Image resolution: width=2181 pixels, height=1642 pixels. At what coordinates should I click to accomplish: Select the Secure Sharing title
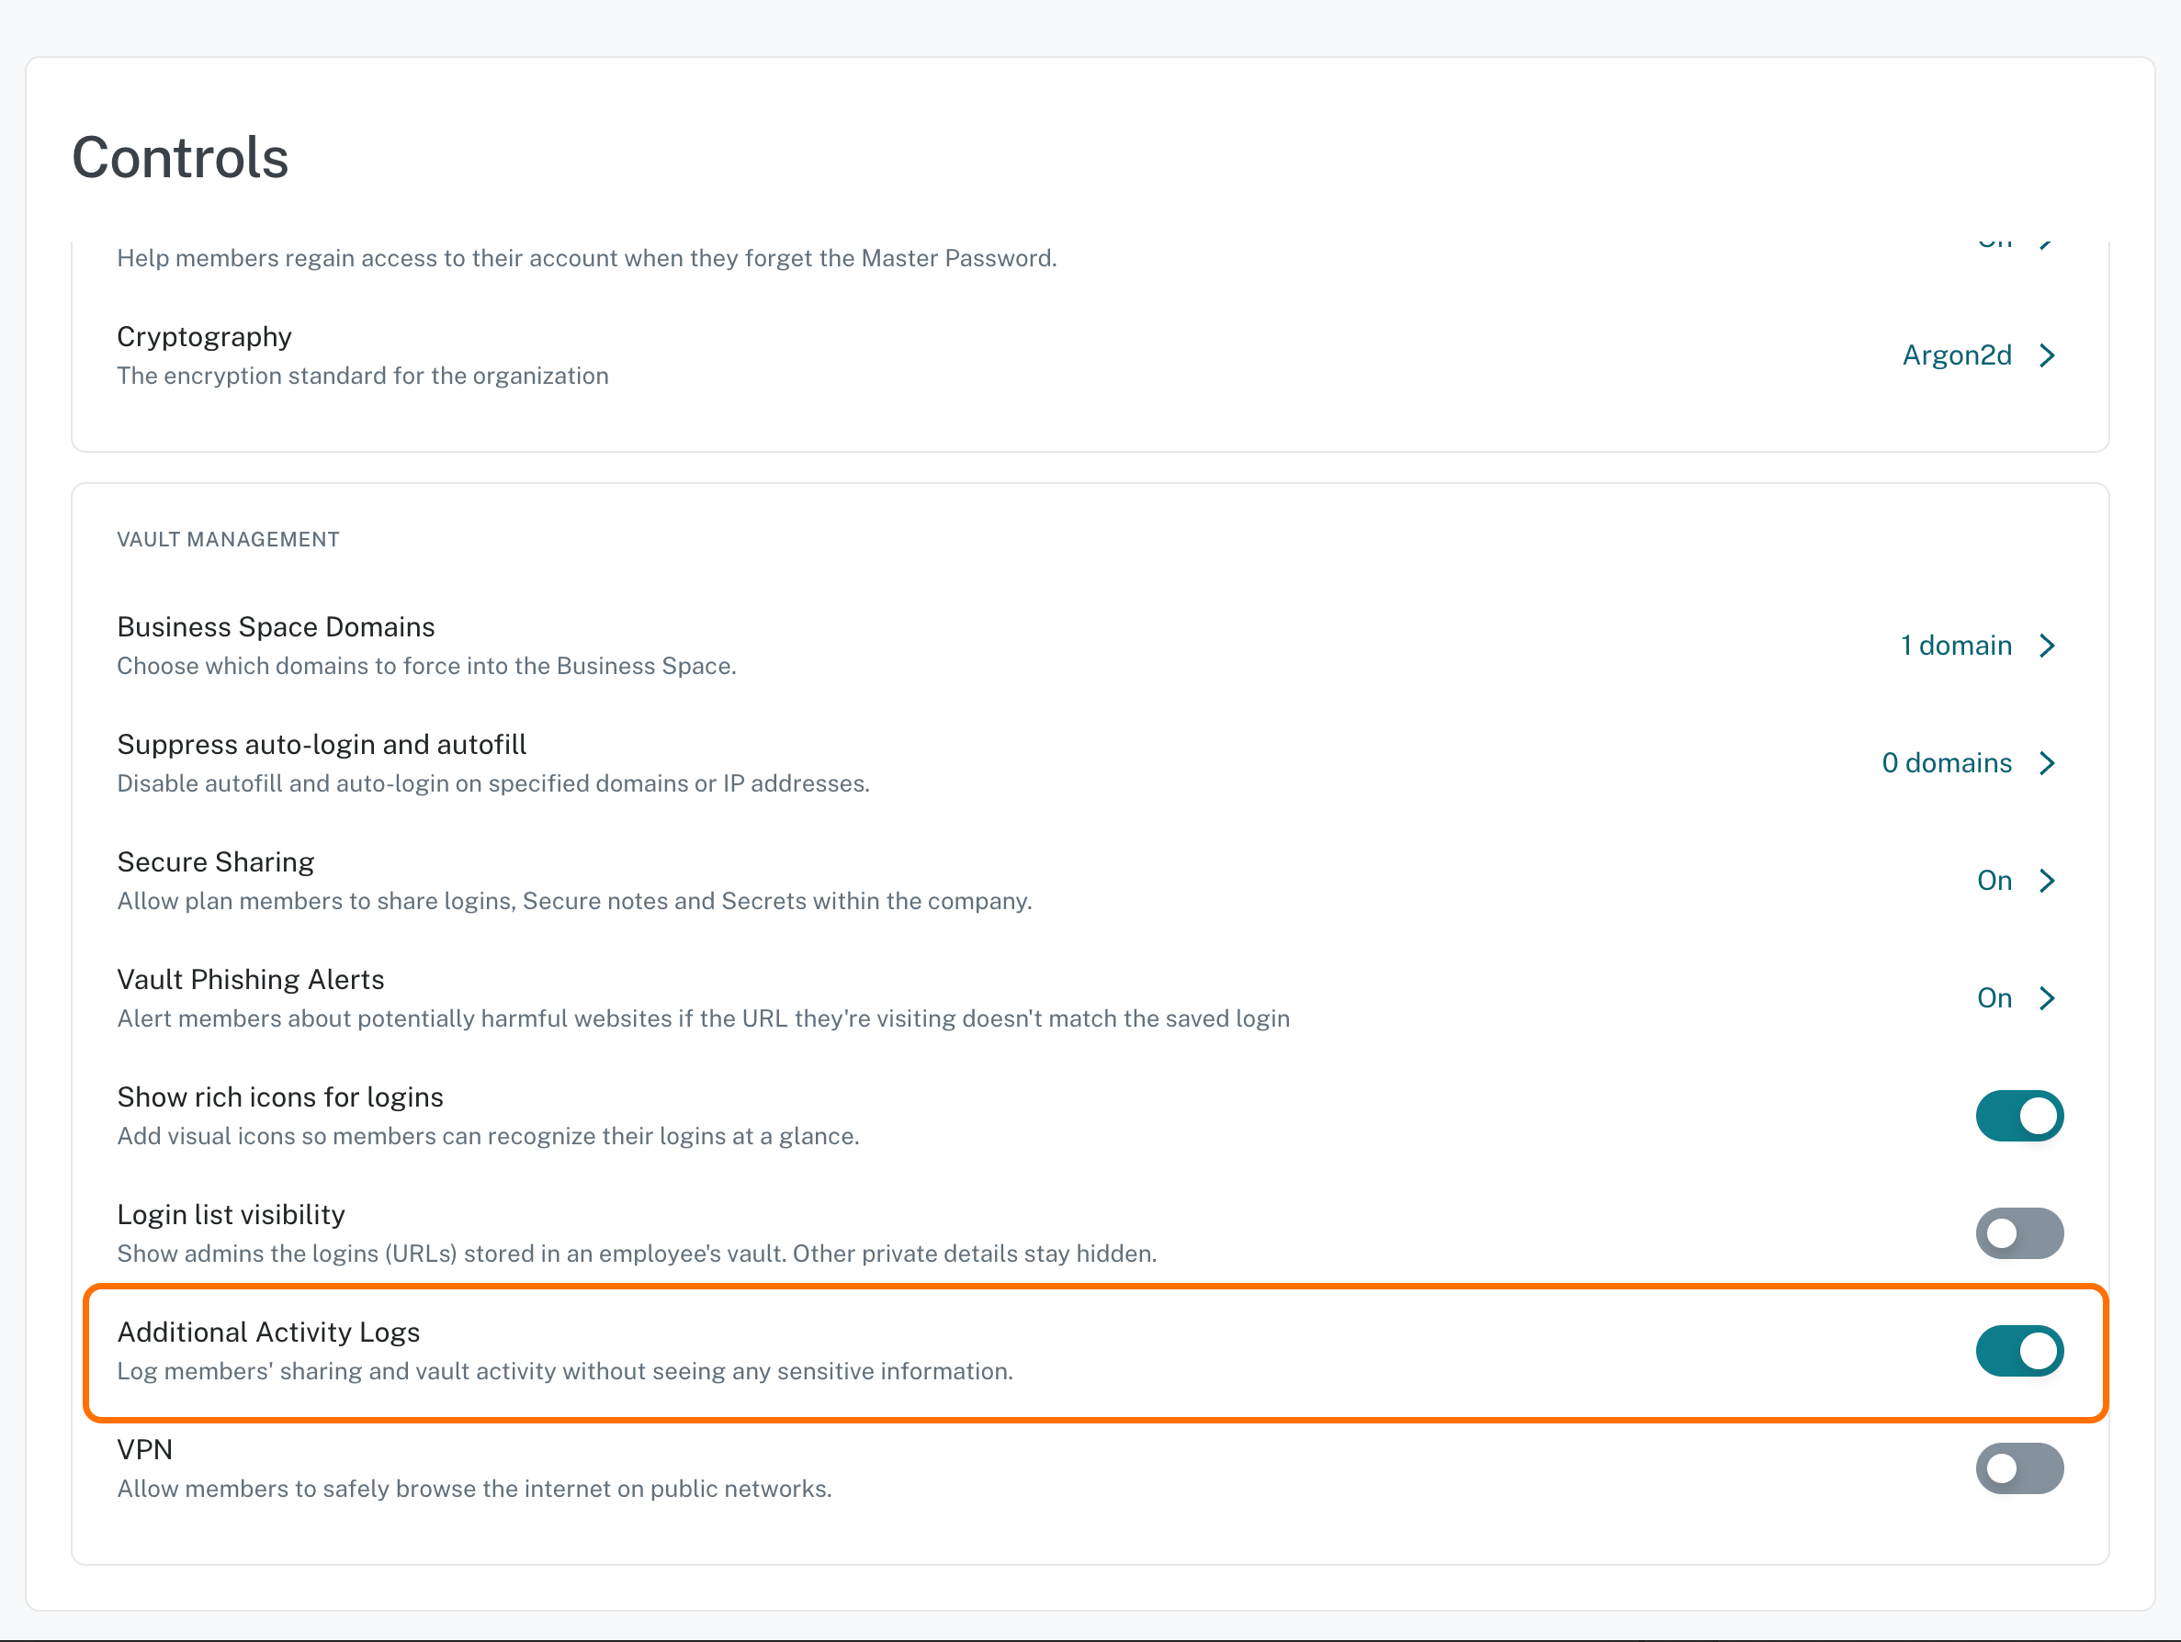click(x=215, y=862)
